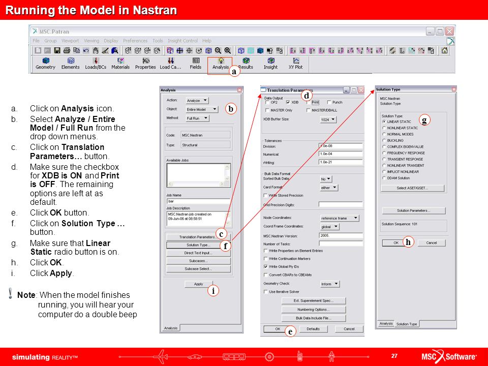Open the XDB Buffer Size dropdown
This screenshot has width=488, height=366.
click(328, 119)
